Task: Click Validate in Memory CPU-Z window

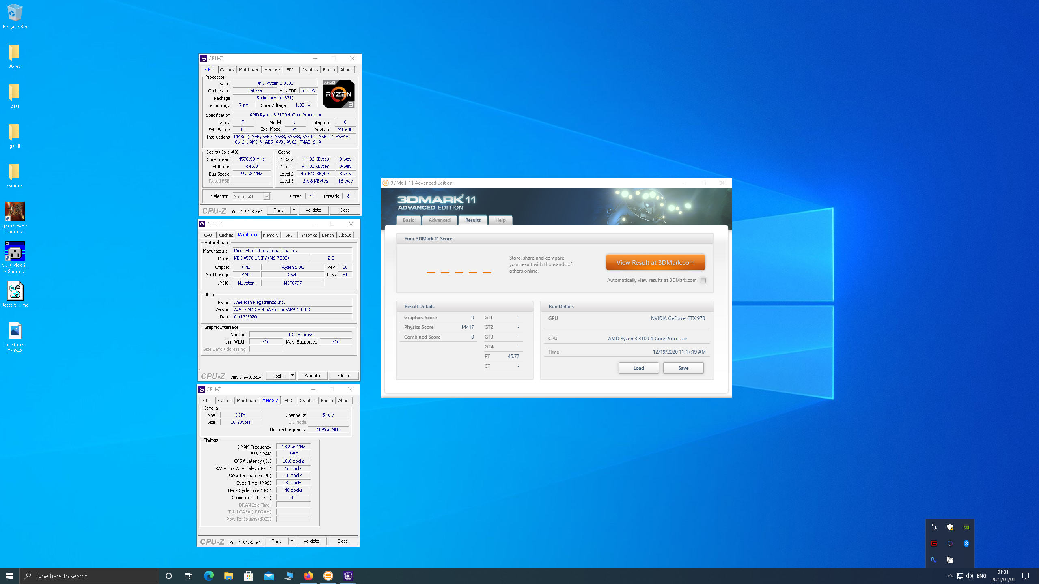Action: tap(311, 541)
